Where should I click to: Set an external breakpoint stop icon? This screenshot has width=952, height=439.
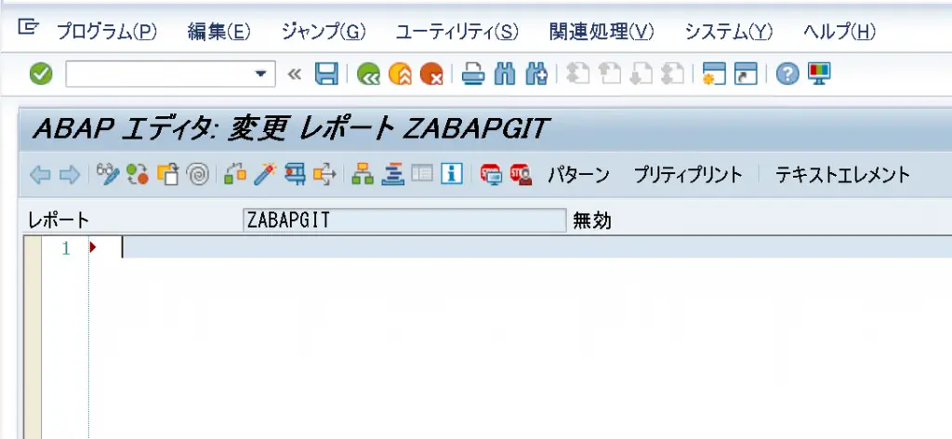(521, 175)
